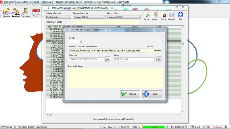Screen dimensions: 230x129
Task: Click the printer icon in status bar
Action: click(204, 127)
